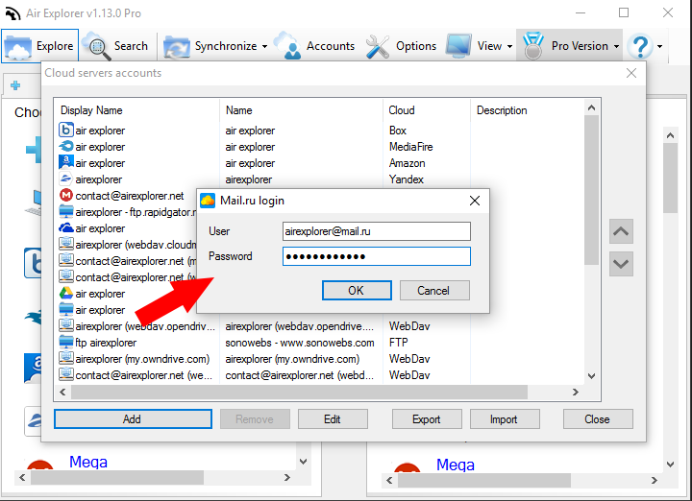Click the Amazon cloud cell
This screenshot has width=692, height=501.
(x=407, y=163)
